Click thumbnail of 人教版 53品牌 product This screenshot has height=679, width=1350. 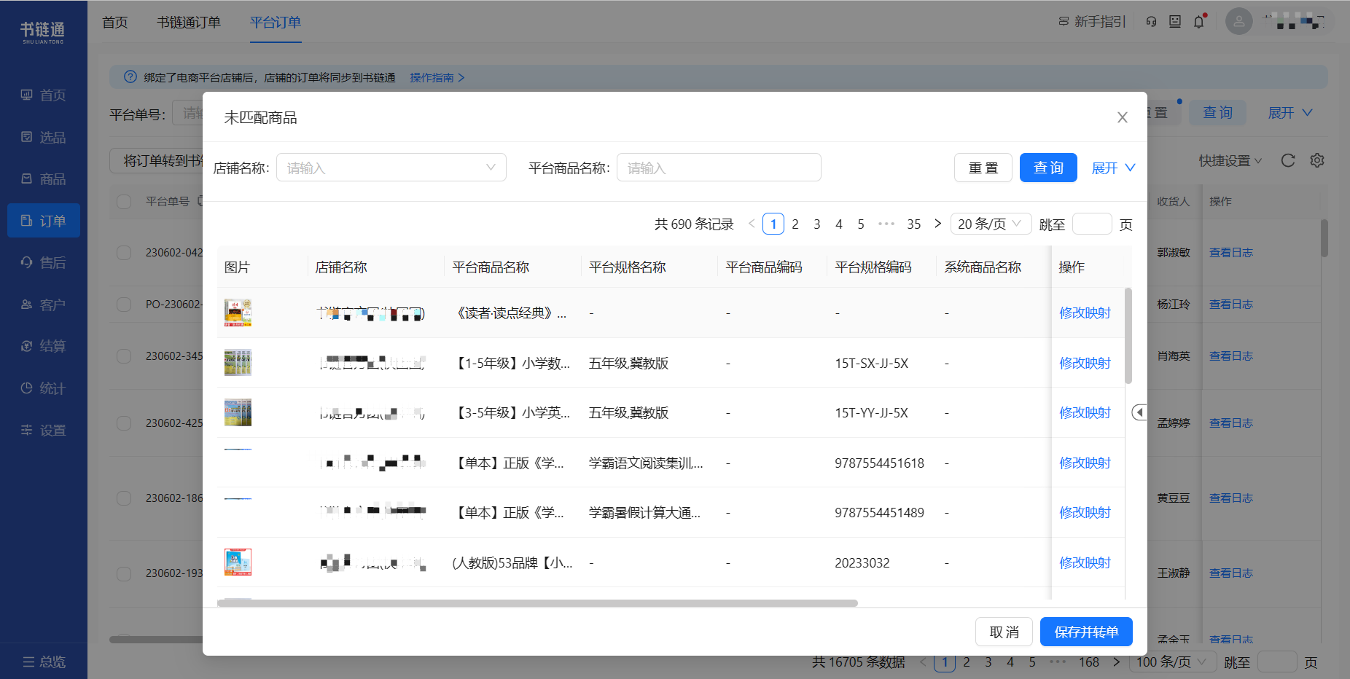point(238,562)
